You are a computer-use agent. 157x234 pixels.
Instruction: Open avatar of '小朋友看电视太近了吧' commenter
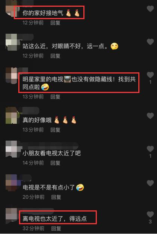[x=12, y=149]
